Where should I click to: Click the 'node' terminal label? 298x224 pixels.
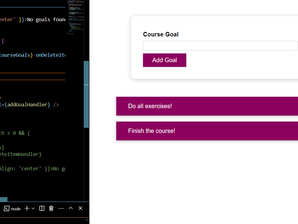16,209
